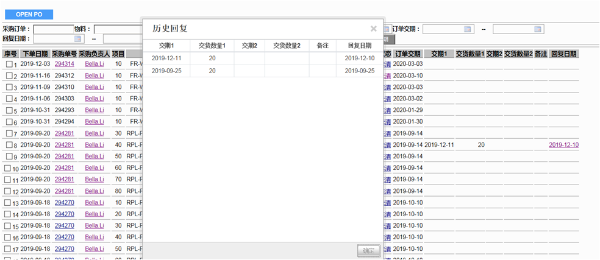Confirm the dialog with 确定
This screenshot has height=260, width=600.
point(369,251)
